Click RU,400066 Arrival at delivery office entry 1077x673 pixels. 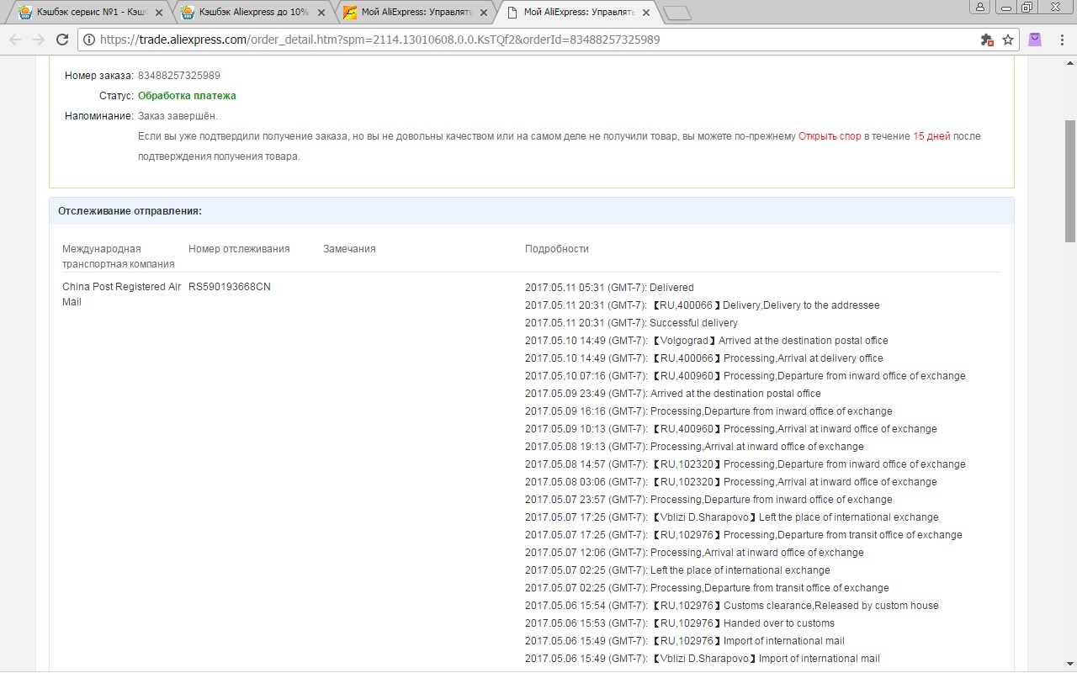(x=704, y=358)
